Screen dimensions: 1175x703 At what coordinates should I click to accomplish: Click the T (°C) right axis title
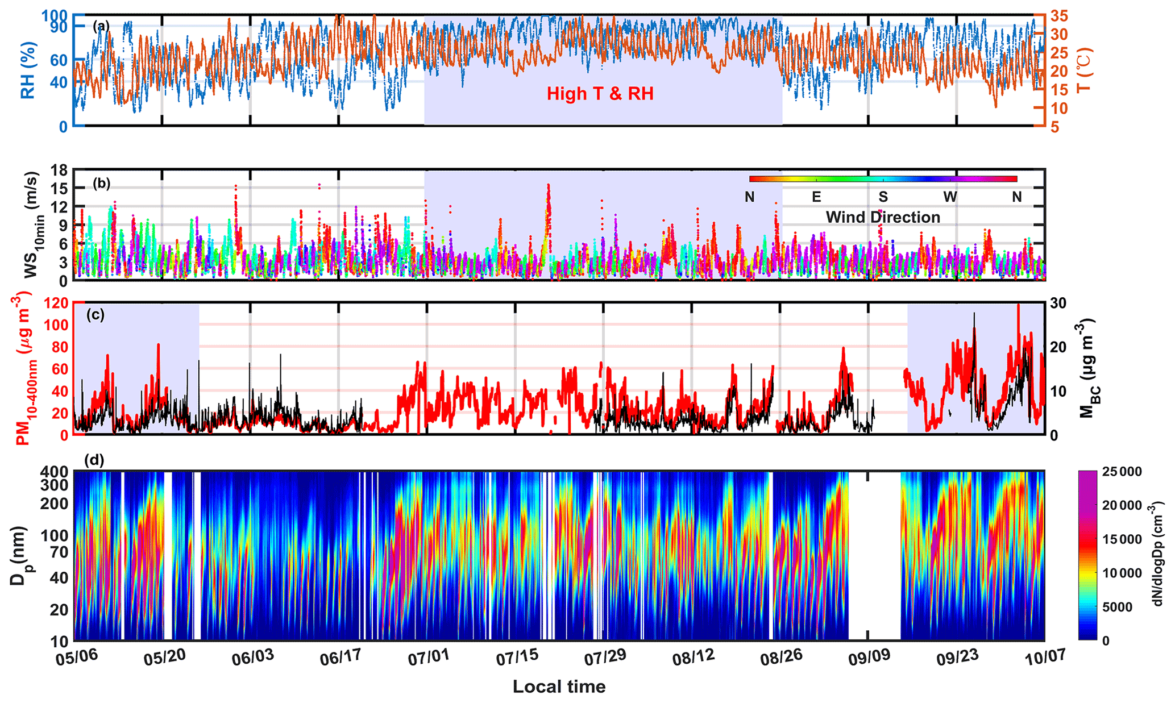pyautogui.click(x=1084, y=70)
